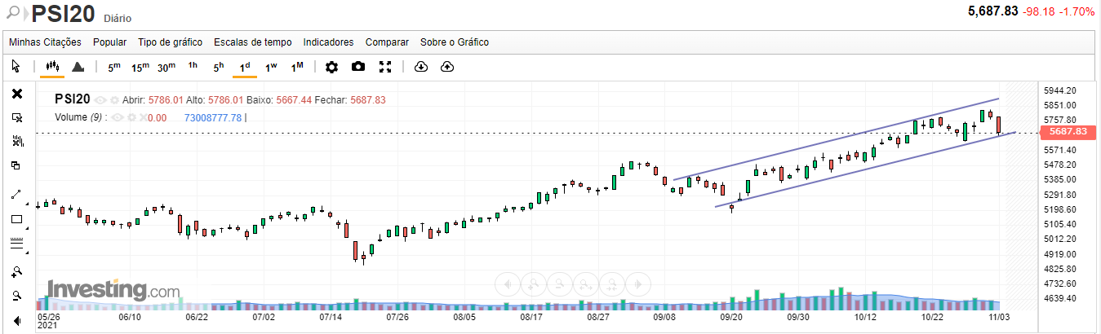Select the trend line drawing tool
1101x334 pixels.
(17, 194)
